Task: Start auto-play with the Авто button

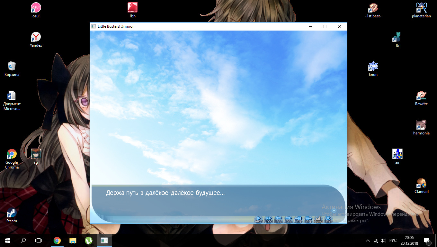Action: [259, 219]
